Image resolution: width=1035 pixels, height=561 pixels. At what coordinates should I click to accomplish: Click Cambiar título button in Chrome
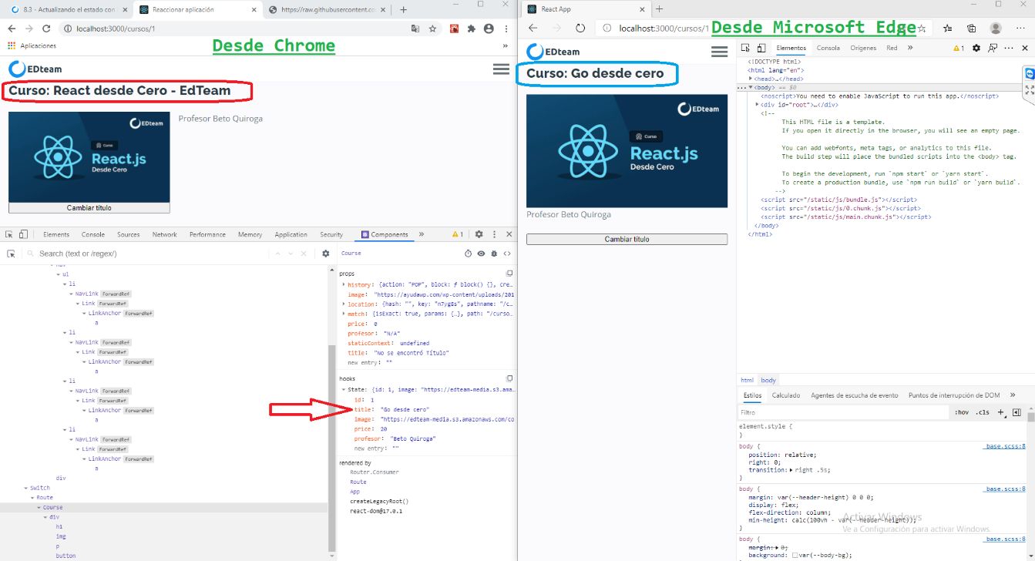point(89,208)
